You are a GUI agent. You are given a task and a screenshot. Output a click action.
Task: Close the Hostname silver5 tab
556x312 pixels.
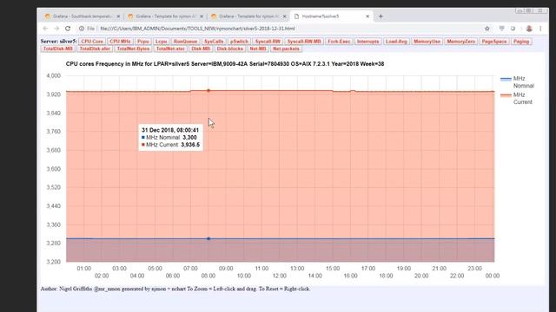367,16
